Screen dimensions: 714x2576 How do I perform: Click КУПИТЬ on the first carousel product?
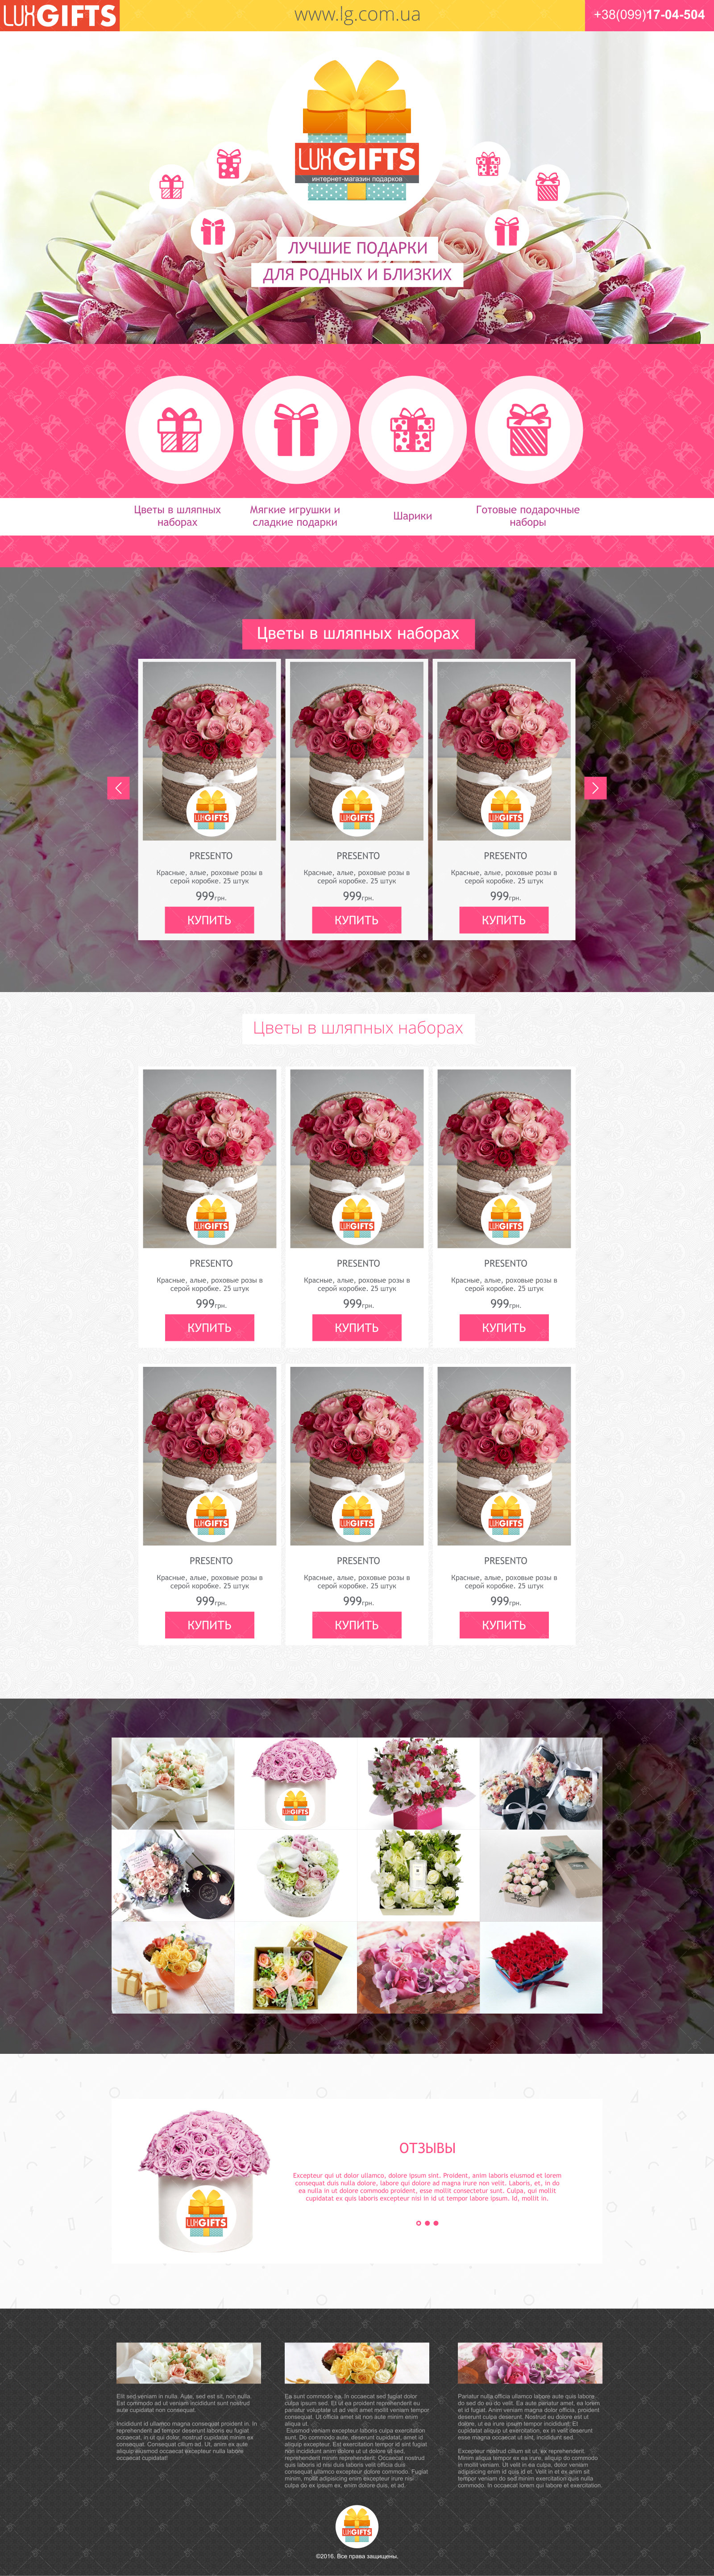click(x=210, y=920)
